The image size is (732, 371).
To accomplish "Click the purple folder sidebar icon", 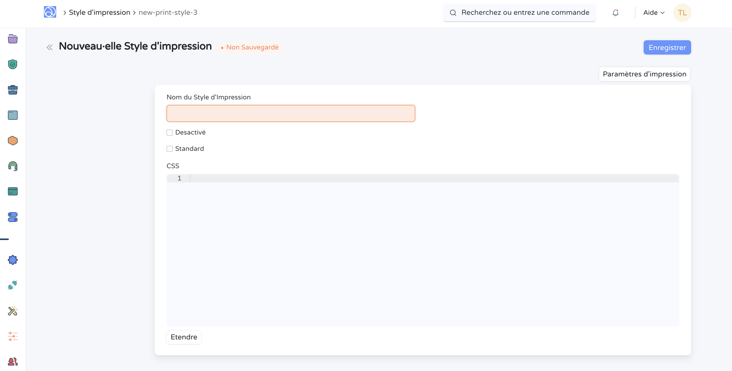I will click(13, 39).
